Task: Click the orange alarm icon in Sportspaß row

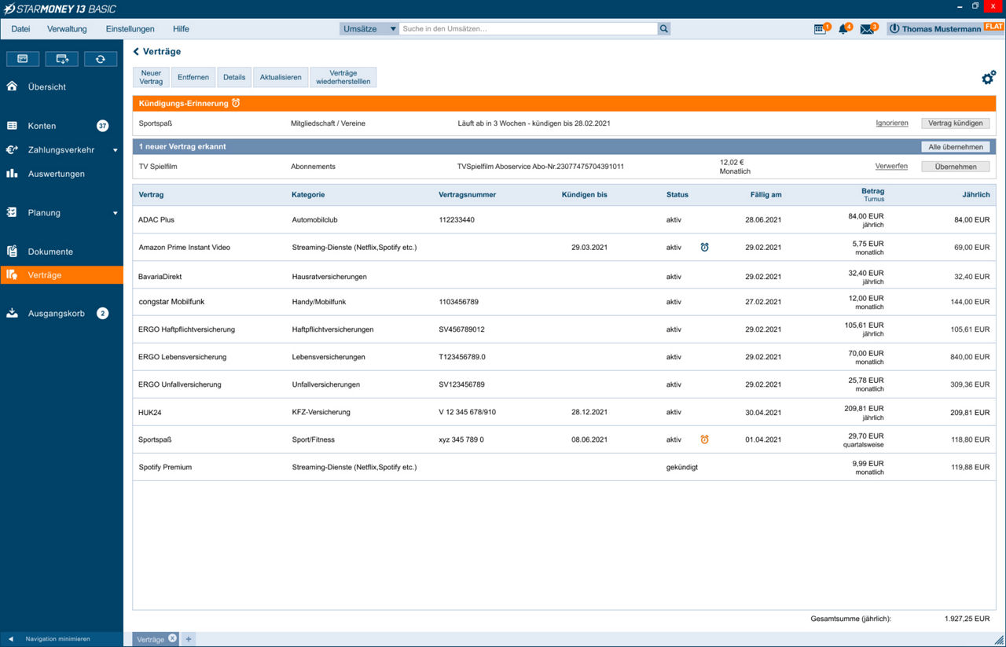Action: pyautogui.click(x=704, y=439)
